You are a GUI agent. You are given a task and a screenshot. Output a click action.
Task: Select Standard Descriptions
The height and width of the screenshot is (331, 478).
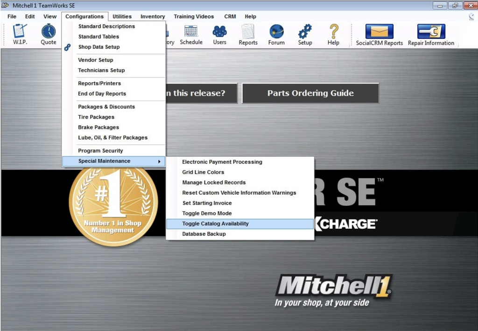(x=114, y=26)
